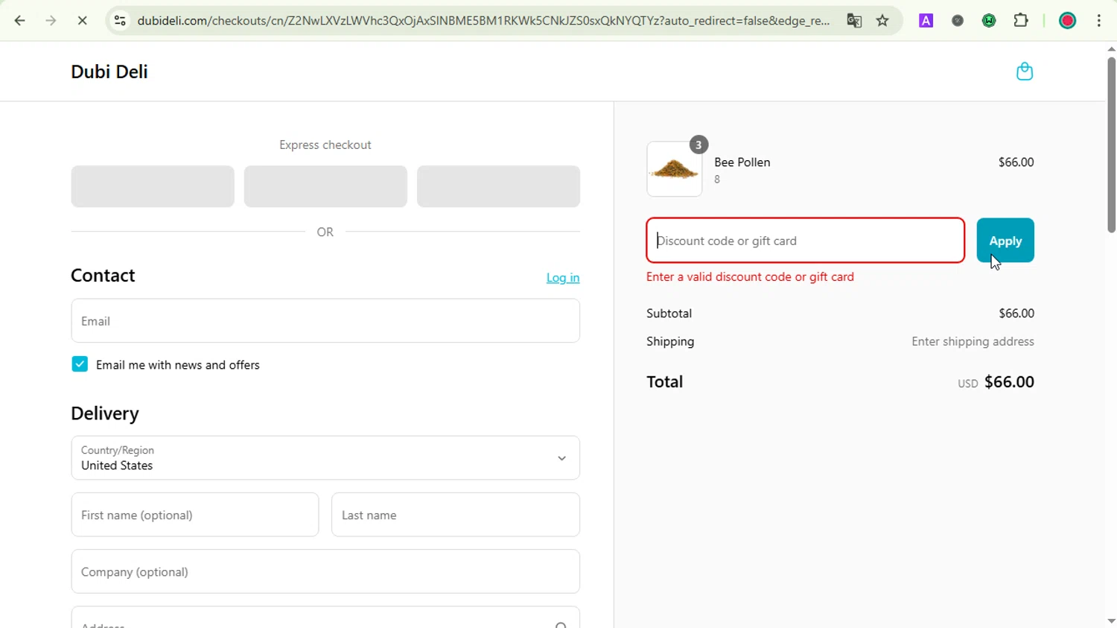Screen dimensions: 1117x628
Task: Click the third express checkout button
Action: (x=498, y=186)
